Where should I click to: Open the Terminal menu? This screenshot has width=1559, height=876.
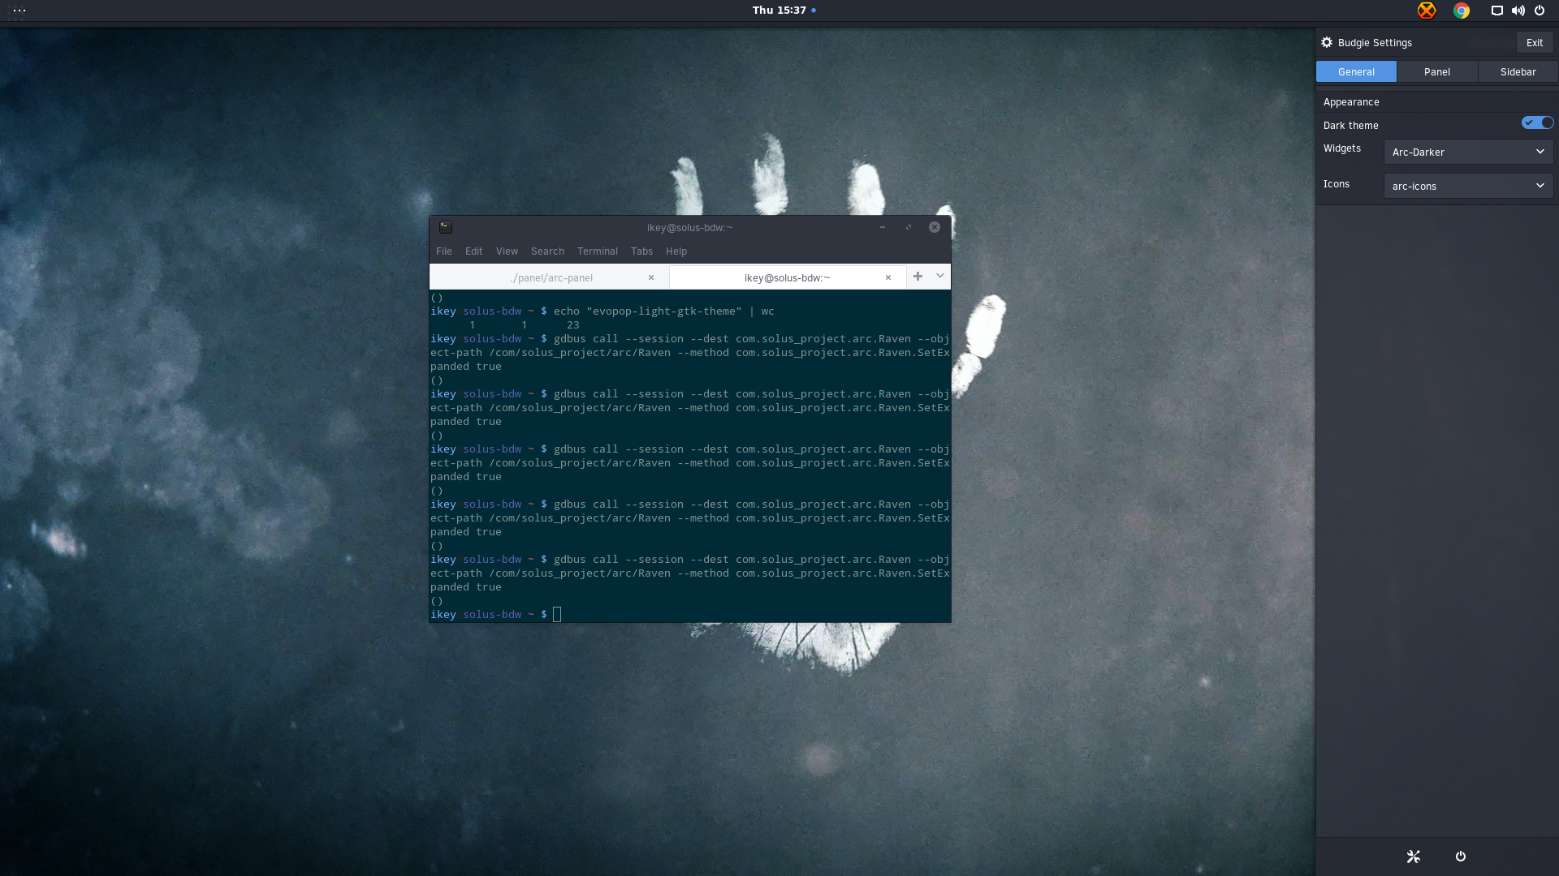click(598, 251)
